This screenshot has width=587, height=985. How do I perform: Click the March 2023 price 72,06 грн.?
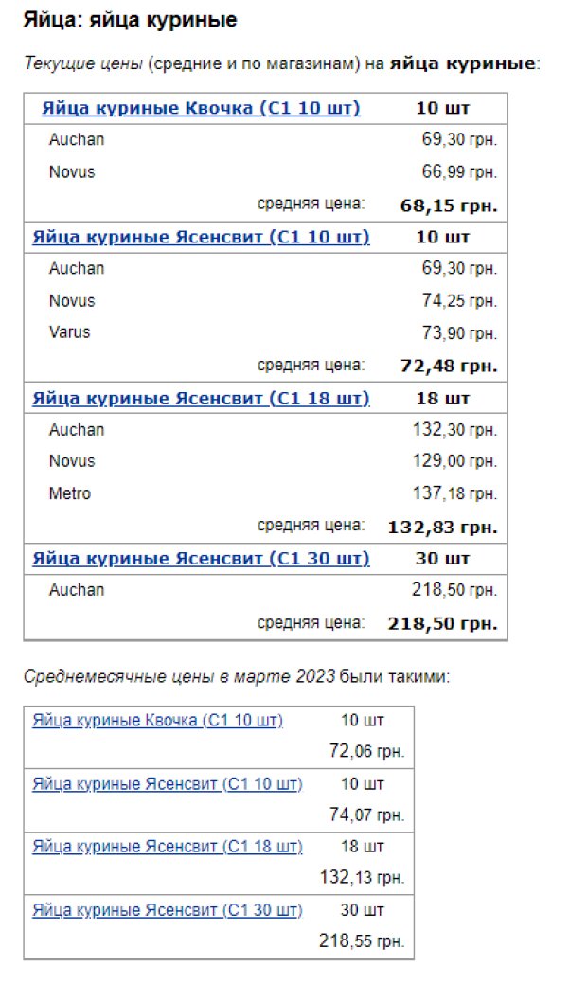click(366, 751)
